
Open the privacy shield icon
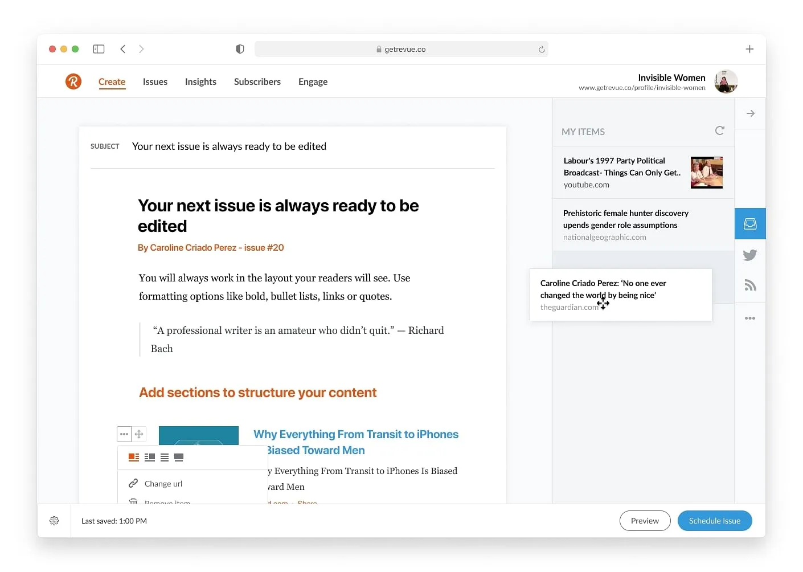[240, 49]
